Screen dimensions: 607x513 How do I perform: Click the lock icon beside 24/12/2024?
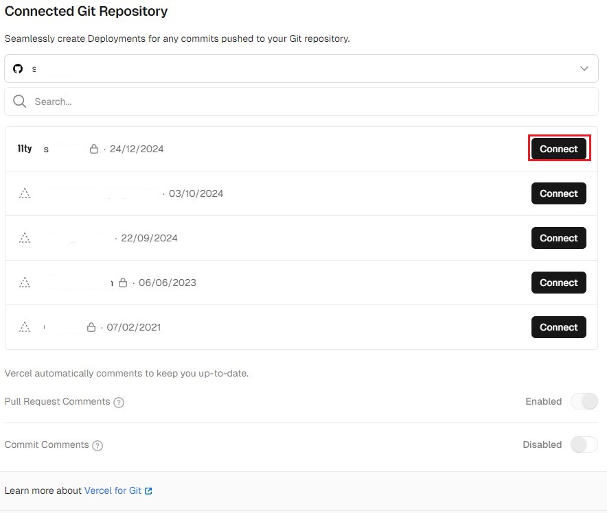pyautogui.click(x=94, y=149)
